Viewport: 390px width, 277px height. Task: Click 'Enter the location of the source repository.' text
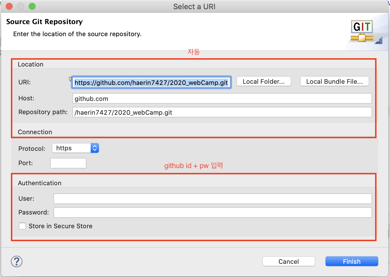(77, 34)
